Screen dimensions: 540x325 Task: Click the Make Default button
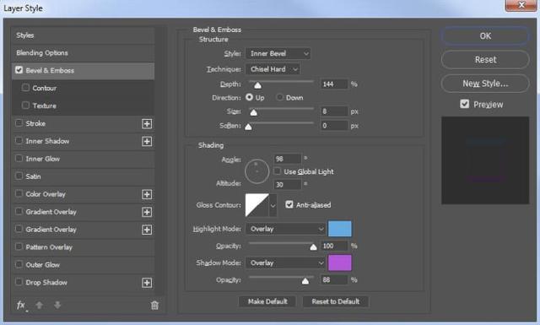click(267, 301)
